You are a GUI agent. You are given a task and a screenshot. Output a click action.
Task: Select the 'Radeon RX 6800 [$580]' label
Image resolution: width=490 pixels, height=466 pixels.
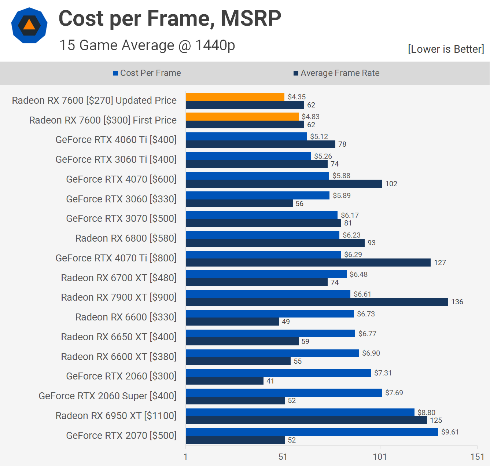tap(126, 238)
